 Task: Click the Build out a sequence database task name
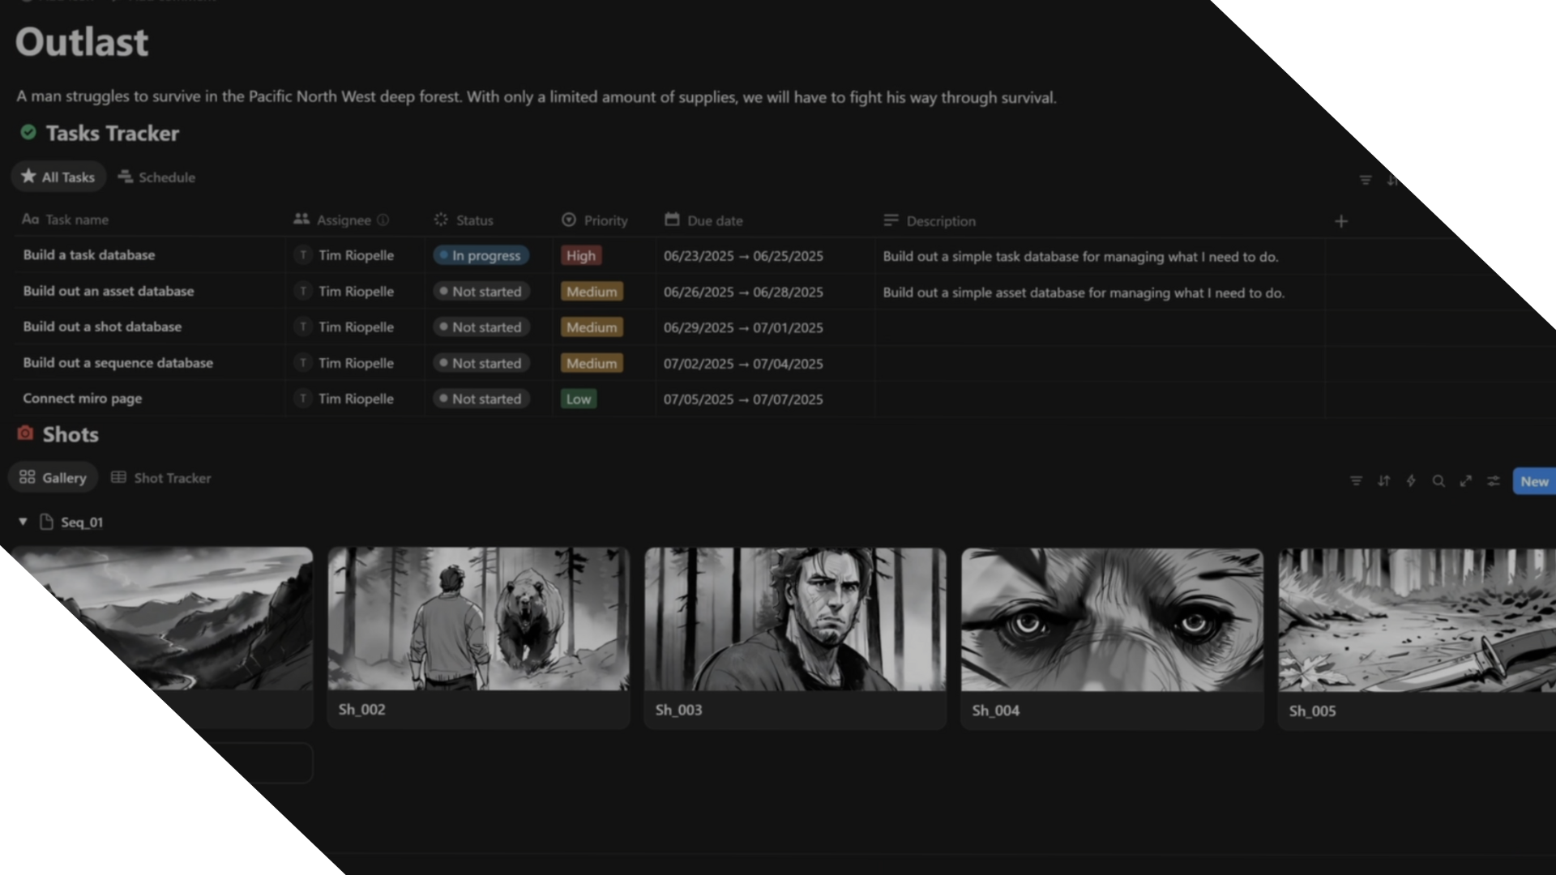coord(118,362)
